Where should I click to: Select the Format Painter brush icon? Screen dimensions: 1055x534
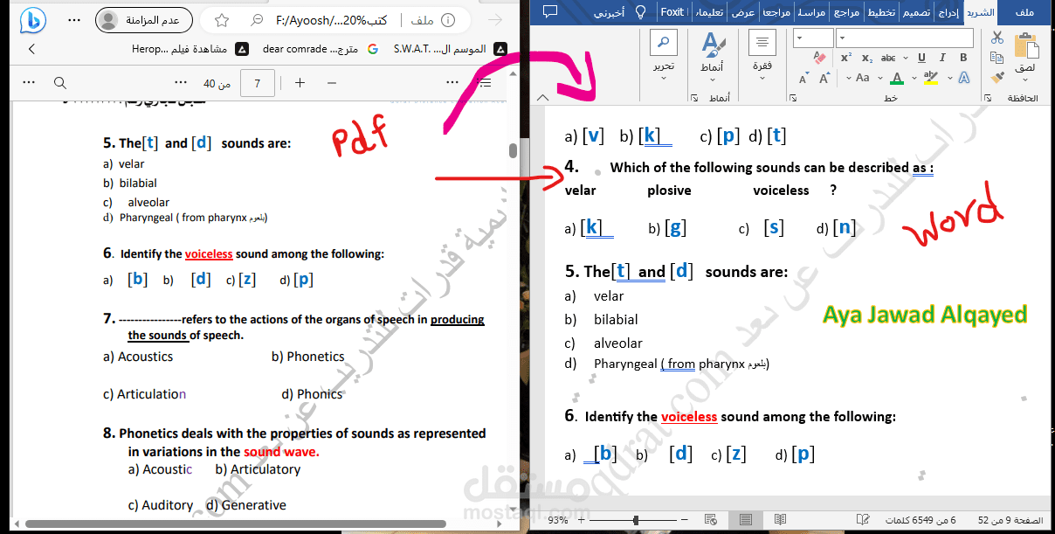(x=997, y=78)
